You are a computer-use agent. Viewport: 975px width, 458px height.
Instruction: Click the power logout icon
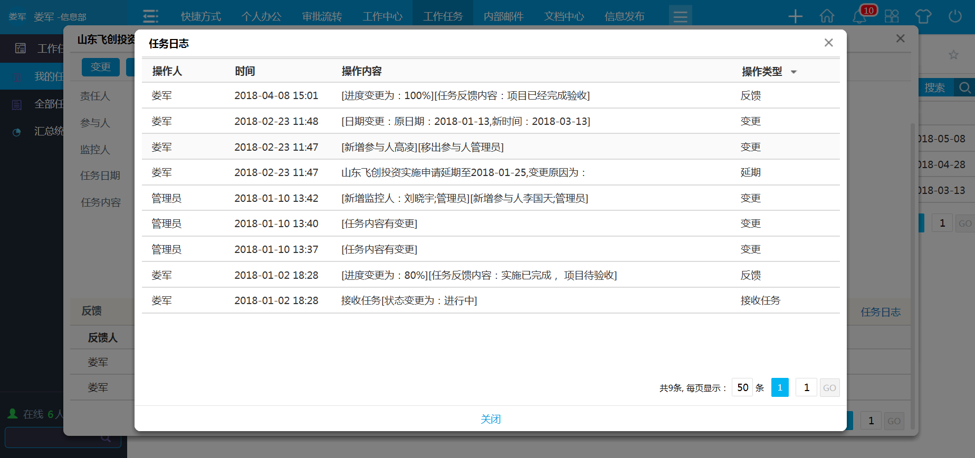coord(955,16)
